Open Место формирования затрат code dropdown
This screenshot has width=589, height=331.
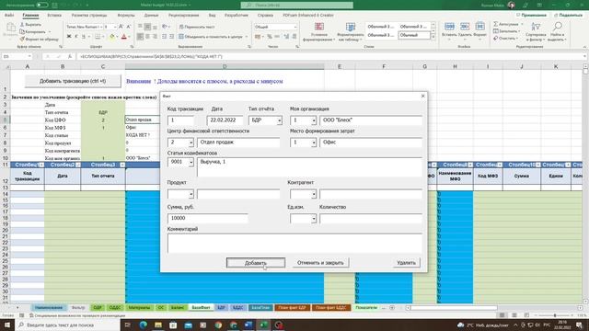313,143
